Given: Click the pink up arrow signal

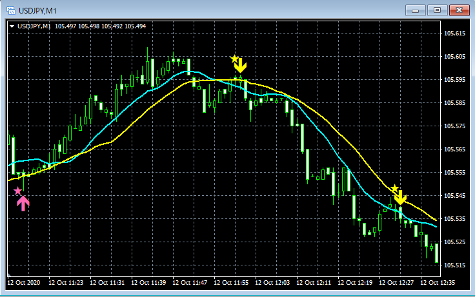Looking at the screenshot, I should click(23, 203).
